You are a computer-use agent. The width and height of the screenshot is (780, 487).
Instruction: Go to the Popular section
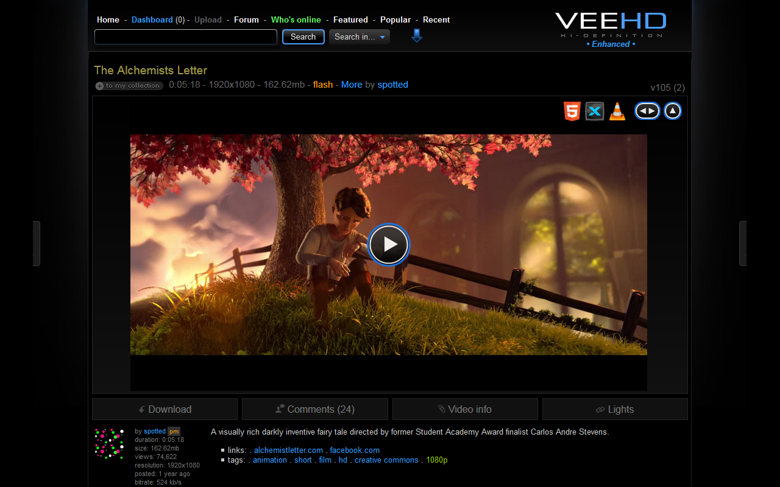tap(395, 19)
